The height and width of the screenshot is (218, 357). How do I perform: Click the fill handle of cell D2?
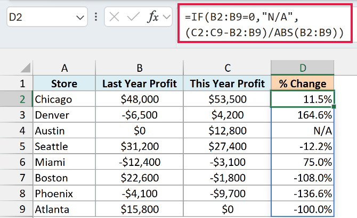[x=334, y=106]
